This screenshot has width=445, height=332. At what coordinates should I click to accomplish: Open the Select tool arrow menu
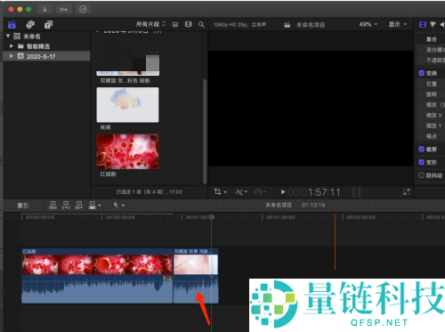tap(119, 205)
